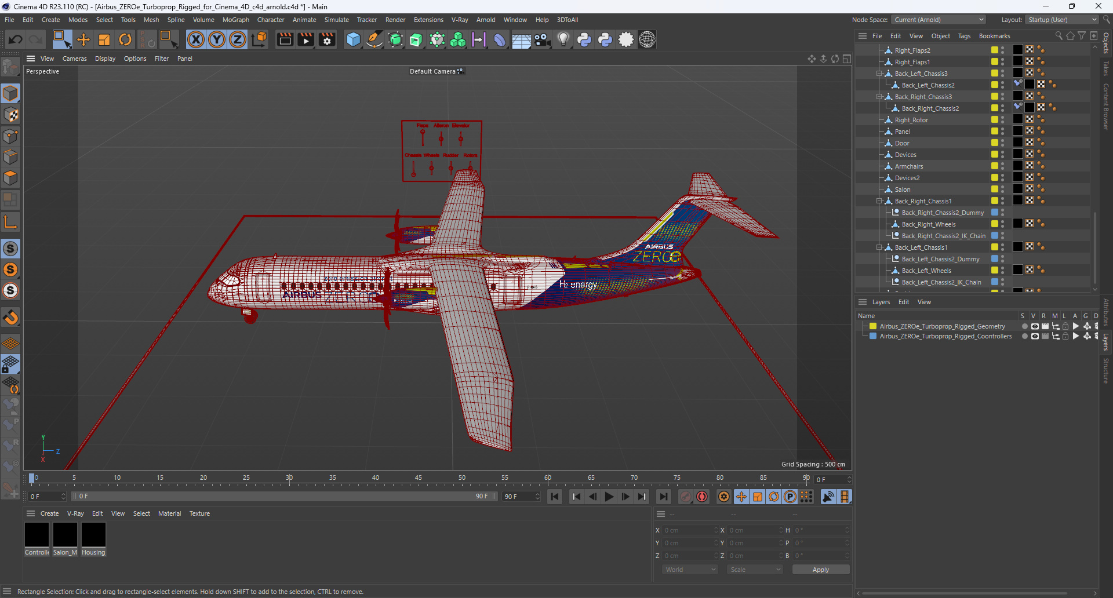The width and height of the screenshot is (1113, 598).
Task: Collapse Back_Left_Chassis3 tree node
Action: [879, 74]
